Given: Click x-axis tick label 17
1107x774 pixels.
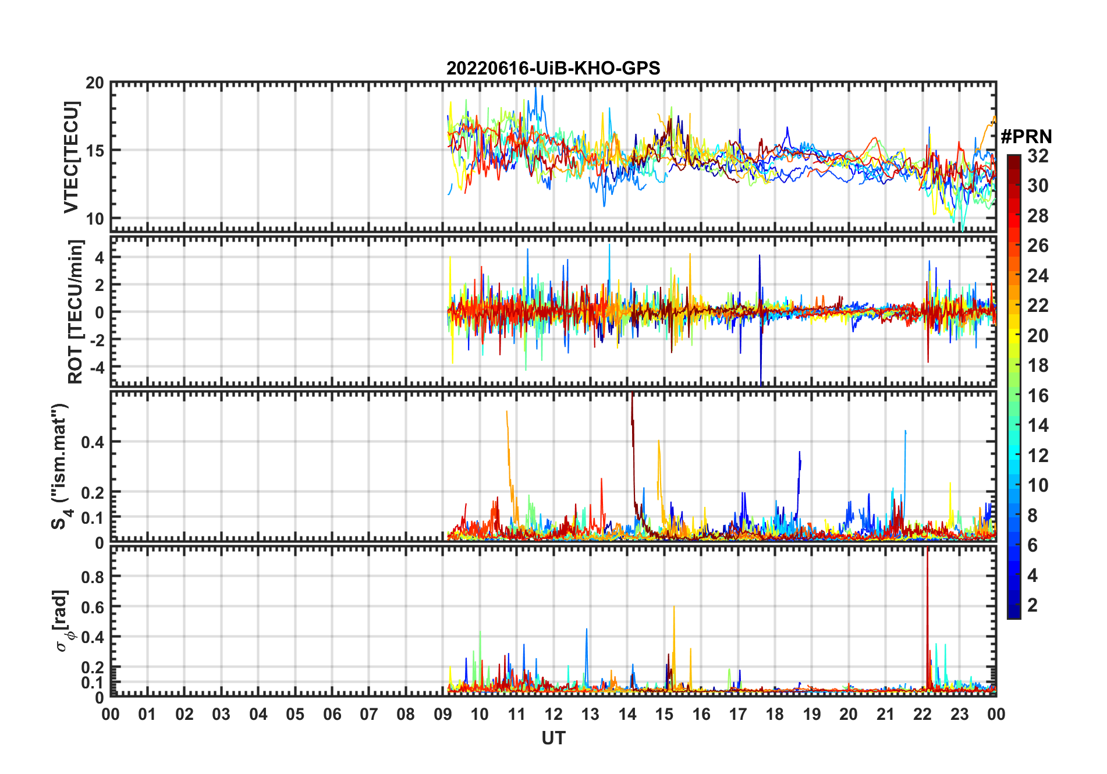Looking at the screenshot, I should tap(738, 714).
